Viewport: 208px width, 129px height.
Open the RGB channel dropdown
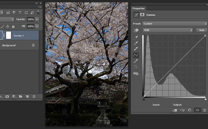click(x=168, y=30)
